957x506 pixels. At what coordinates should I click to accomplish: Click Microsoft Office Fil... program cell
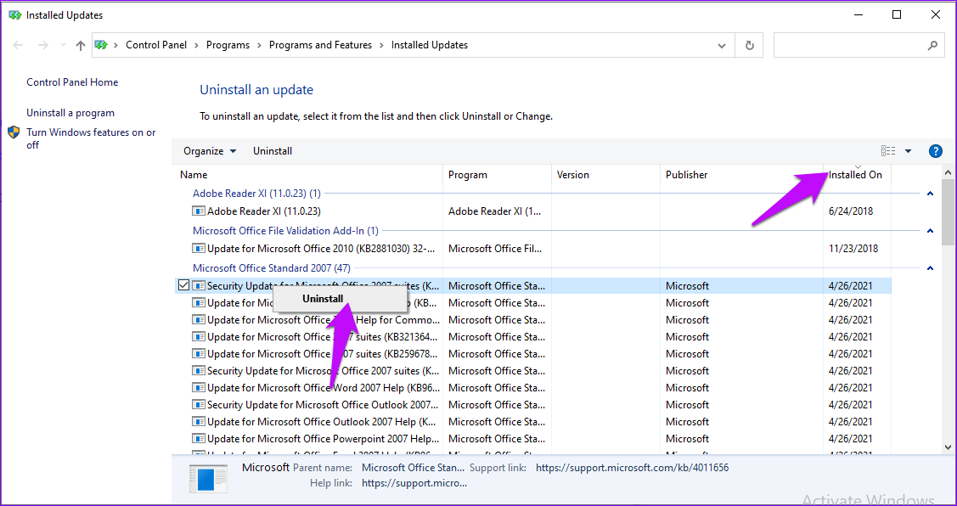[494, 249]
